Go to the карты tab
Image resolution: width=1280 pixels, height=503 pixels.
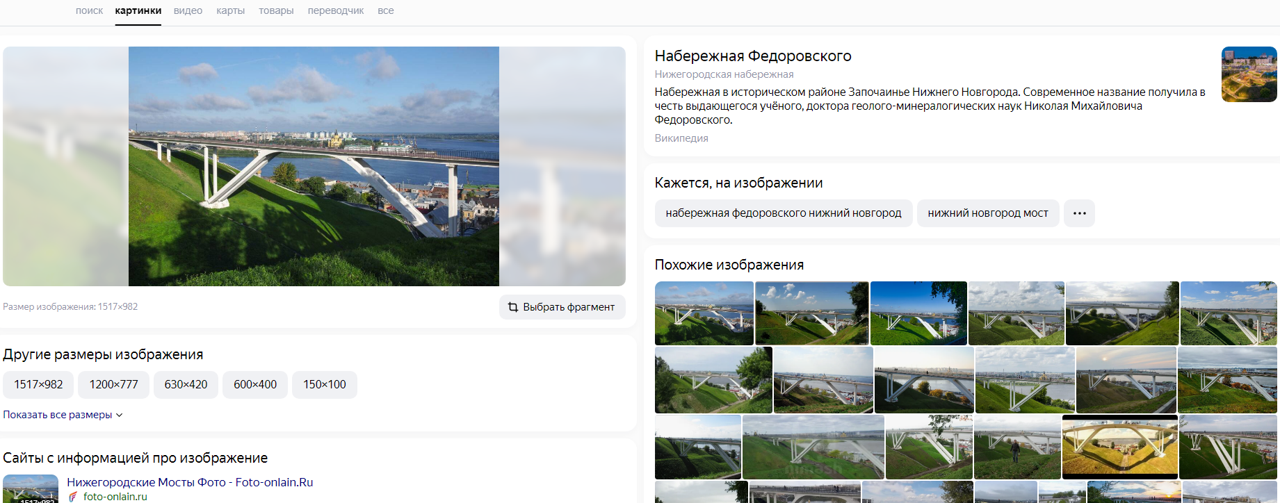(230, 10)
